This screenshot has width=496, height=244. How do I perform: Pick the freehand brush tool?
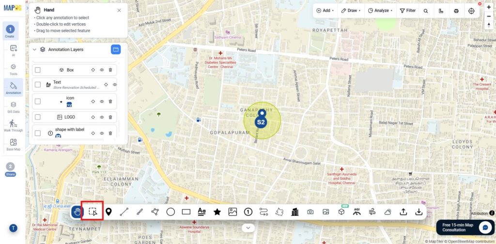tap(139, 212)
